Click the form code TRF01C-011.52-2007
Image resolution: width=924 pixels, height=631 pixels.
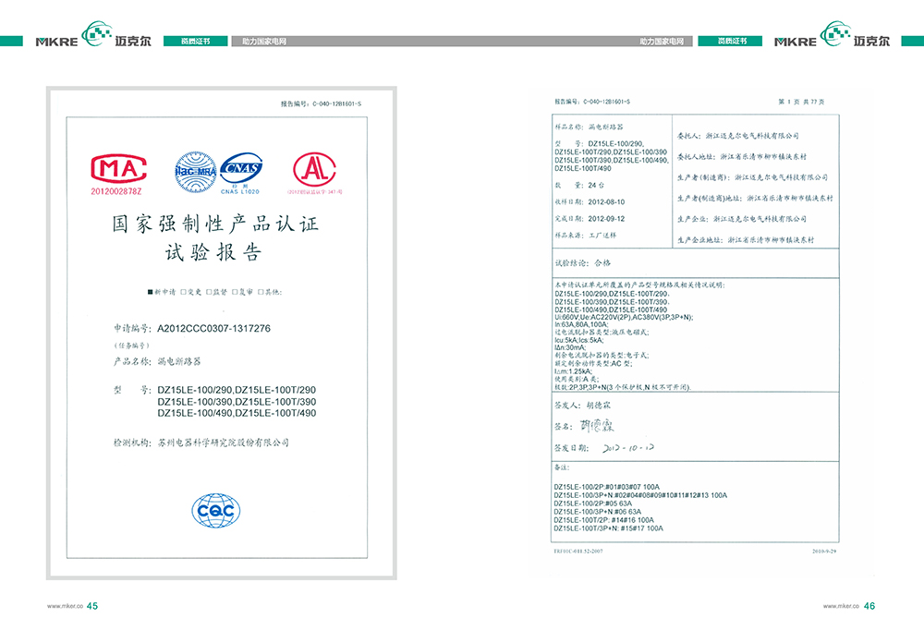[x=578, y=552]
